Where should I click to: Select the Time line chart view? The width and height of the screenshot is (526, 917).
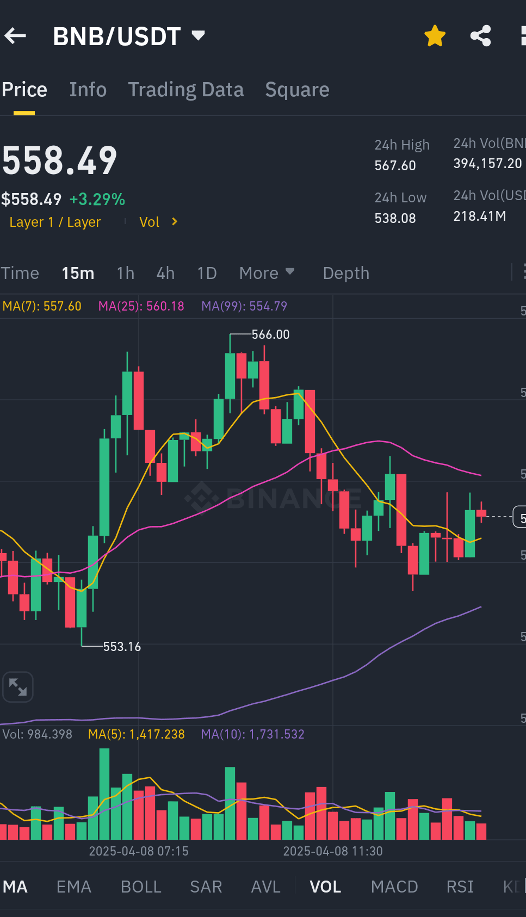[x=20, y=273]
